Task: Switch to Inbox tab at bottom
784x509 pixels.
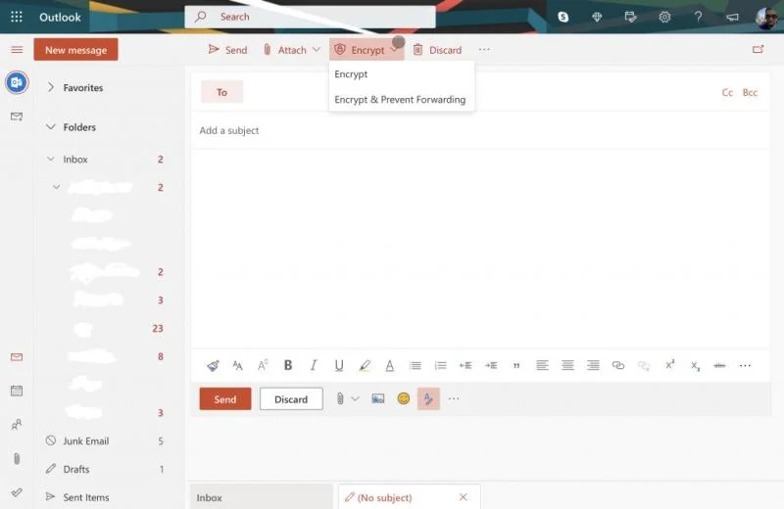Action: [261, 497]
